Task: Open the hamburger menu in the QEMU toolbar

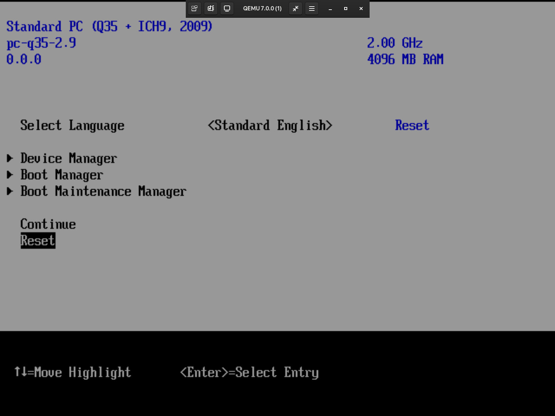Action: click(312, 8)
